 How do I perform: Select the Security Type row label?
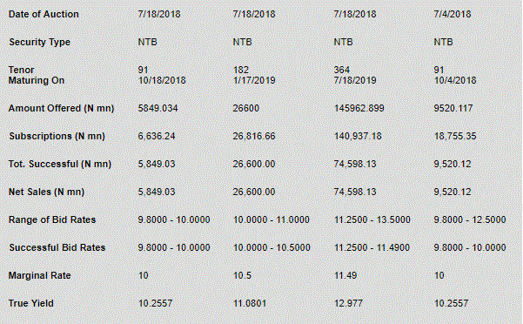pos(40,42)
